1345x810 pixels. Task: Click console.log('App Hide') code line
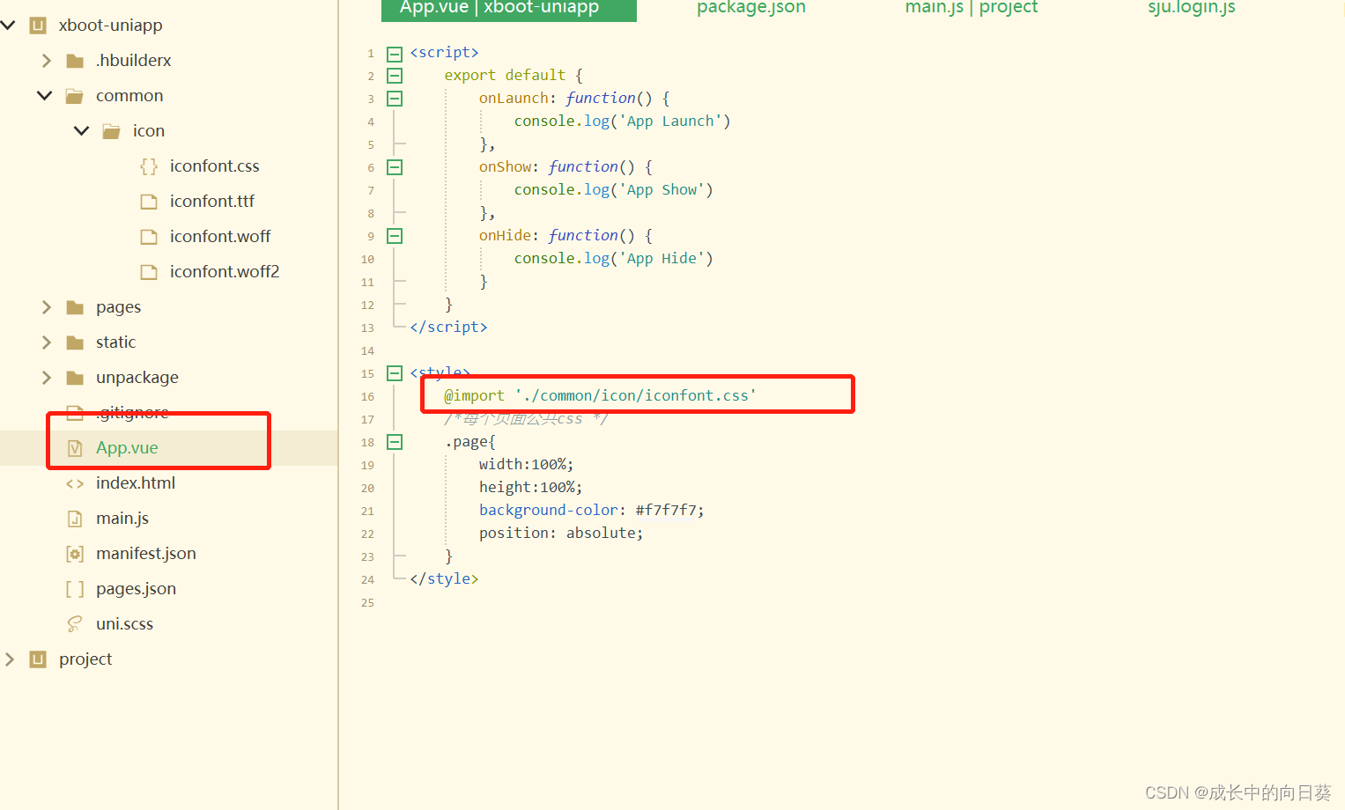point(613,259)
